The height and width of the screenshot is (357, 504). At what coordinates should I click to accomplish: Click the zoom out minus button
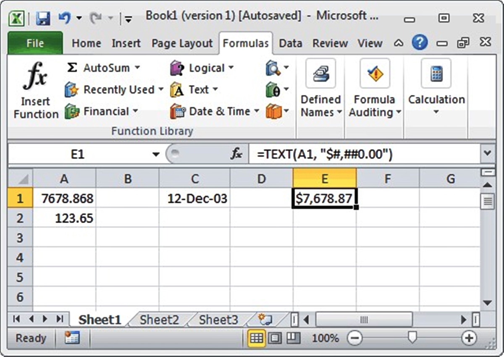pos(355,338)
